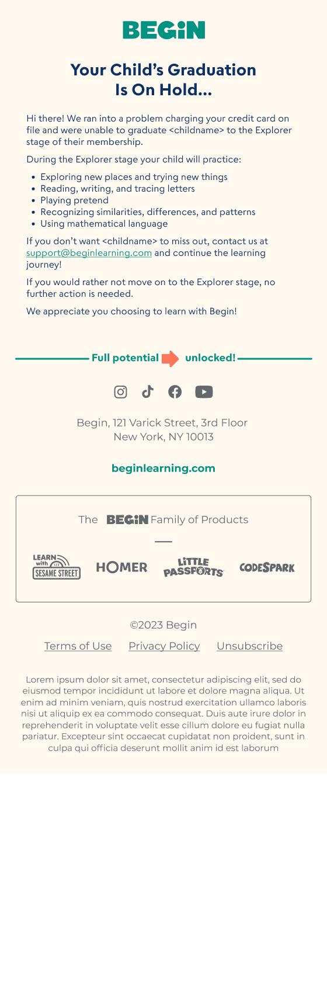327x995 pixels.
Task: Visit the Facebook icon link
Action: tap(175, 392)
